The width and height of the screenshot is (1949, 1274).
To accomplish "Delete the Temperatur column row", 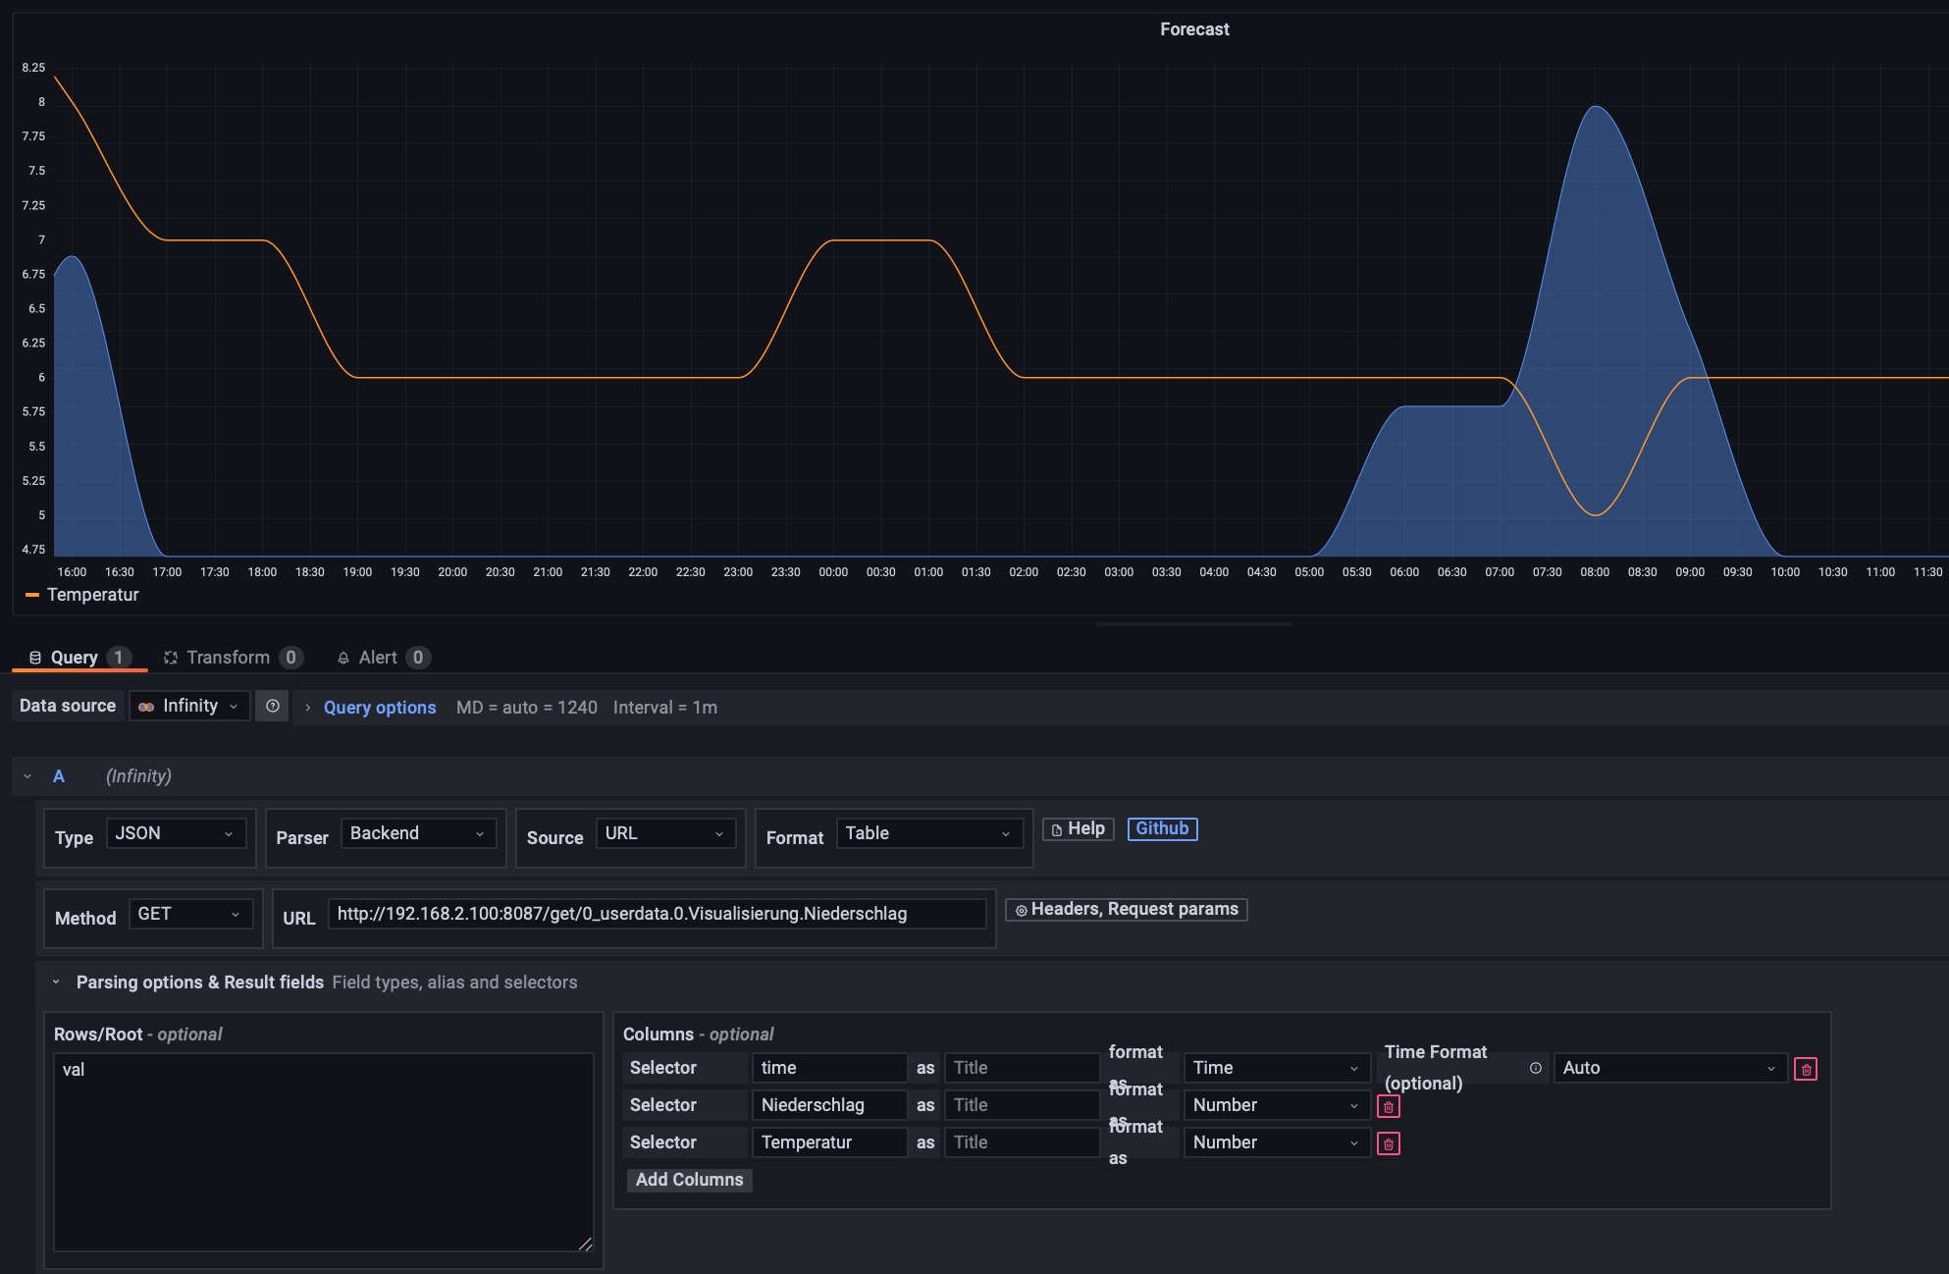I will [x=1388, y=1143].
